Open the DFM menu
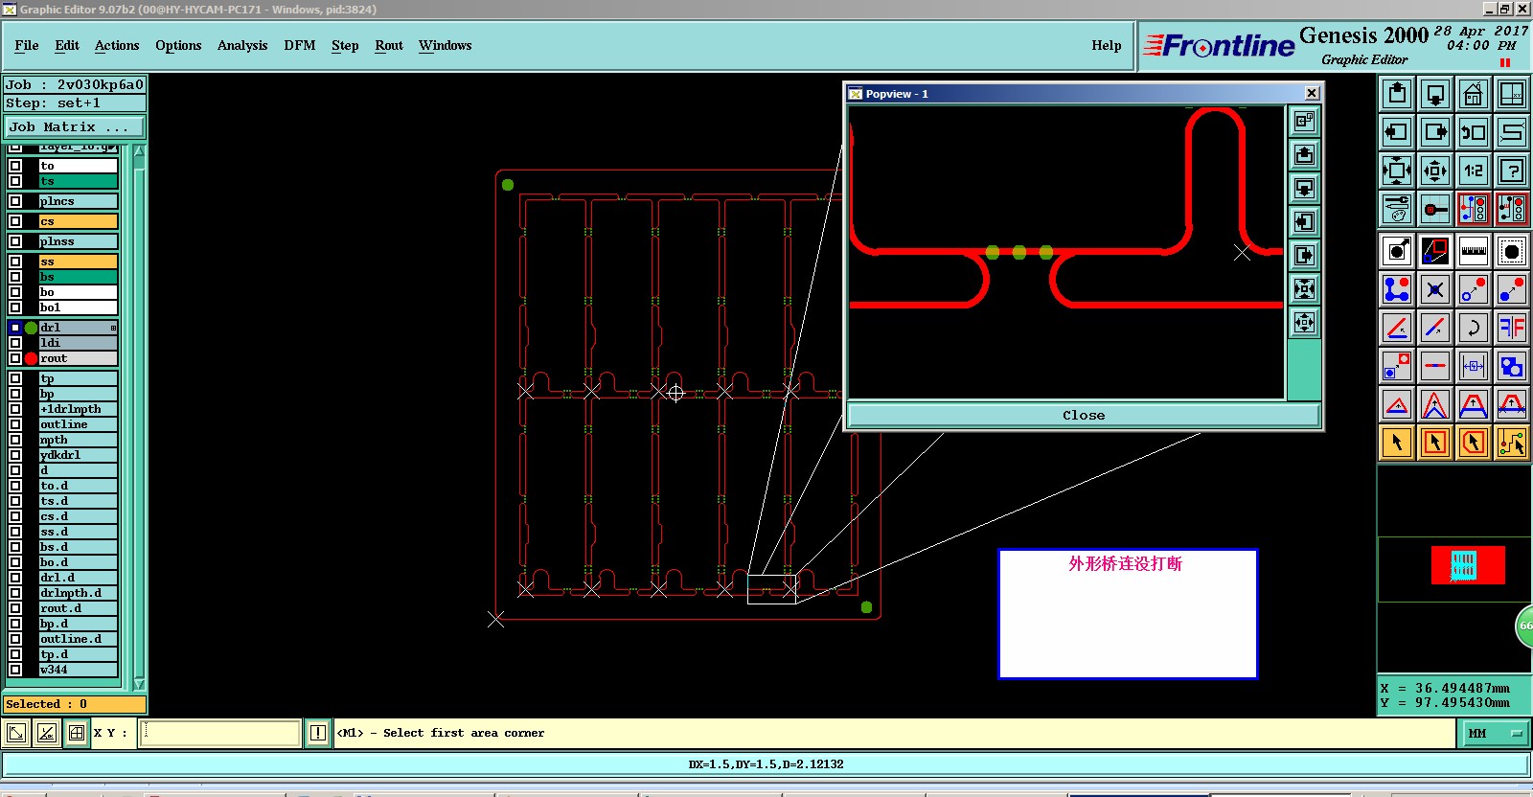This screenshot has width=1533, height=797. [x=300, y=45]
